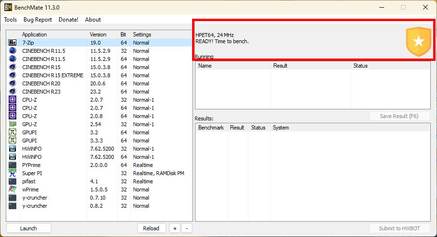
Task: Open the Bug Report menu
Action: pos(37,20)
